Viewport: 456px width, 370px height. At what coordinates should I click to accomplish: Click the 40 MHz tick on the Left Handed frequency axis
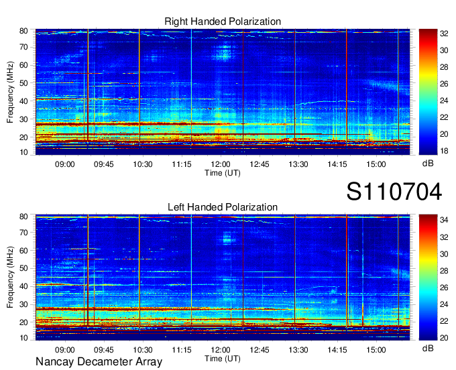click(x=23, y=287)
